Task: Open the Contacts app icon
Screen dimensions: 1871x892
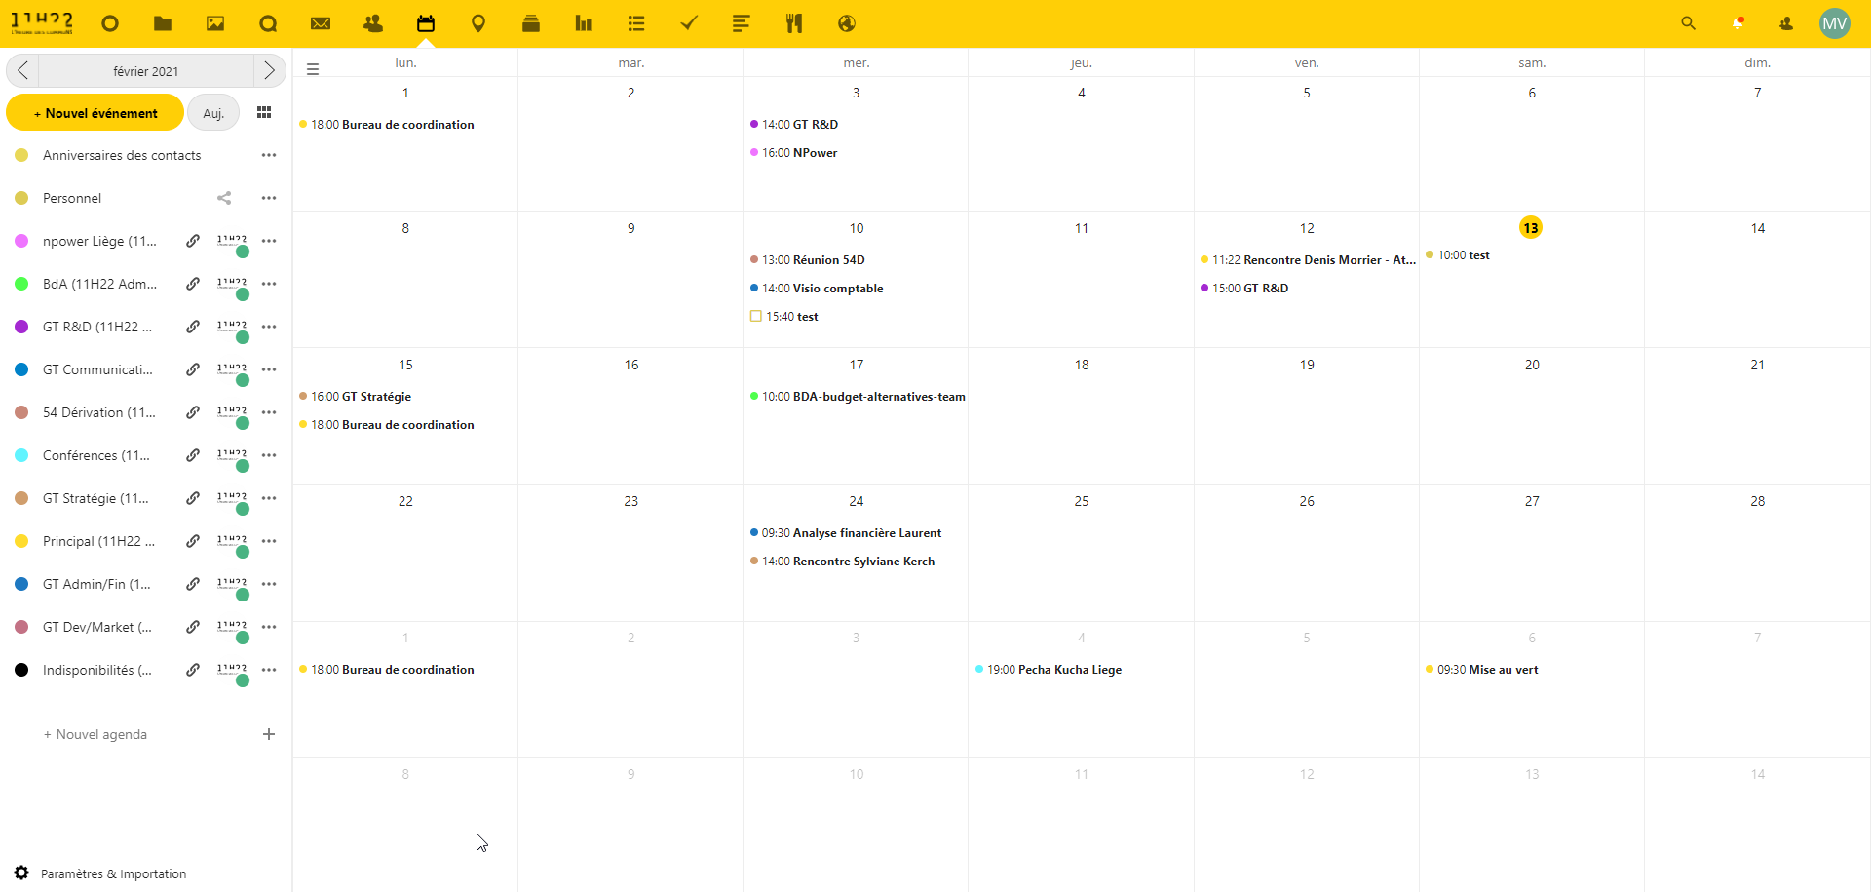Action: (373, 23)
